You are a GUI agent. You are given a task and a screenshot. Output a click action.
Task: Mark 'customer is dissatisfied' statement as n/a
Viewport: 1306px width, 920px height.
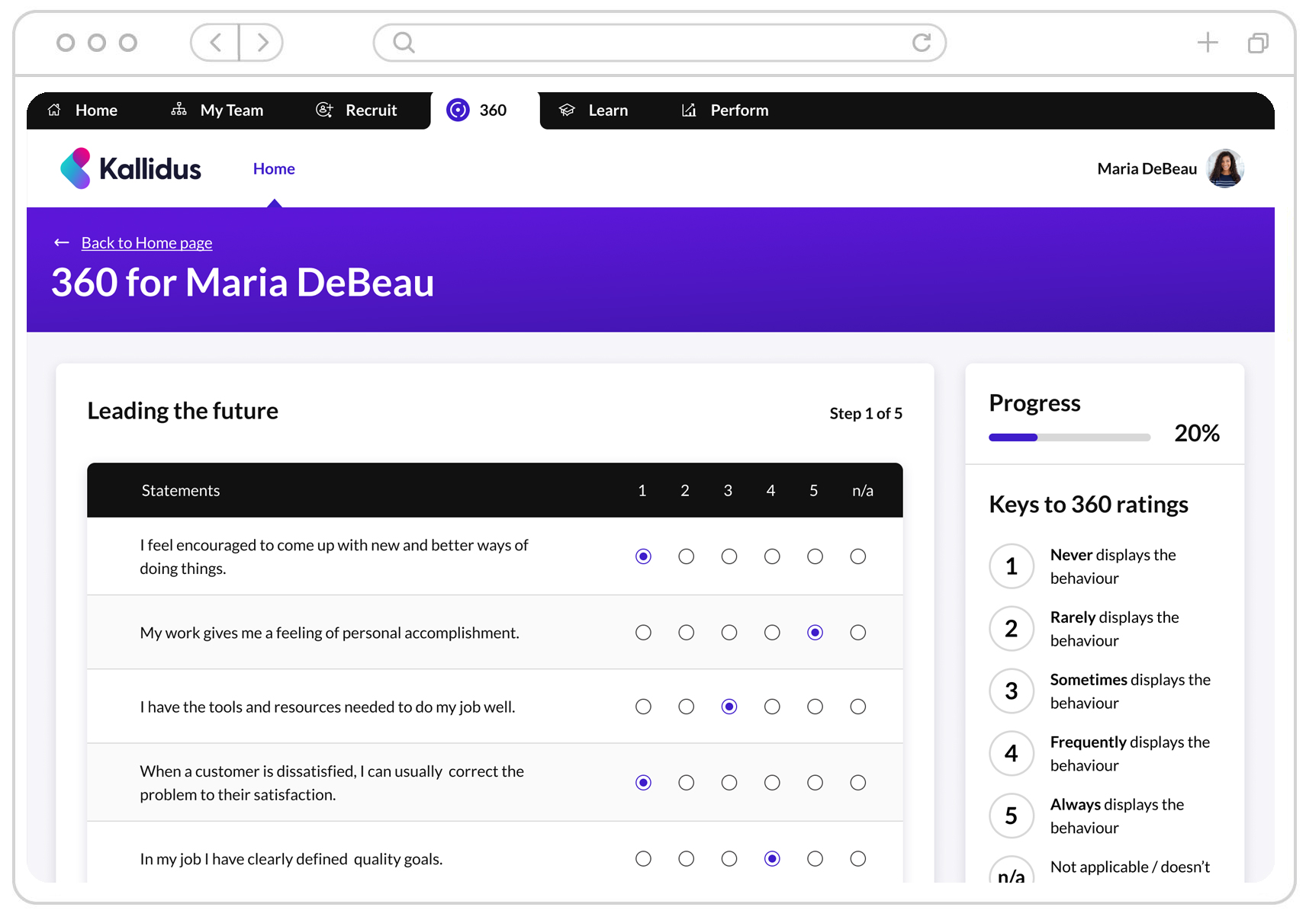[x=857, y=783]
